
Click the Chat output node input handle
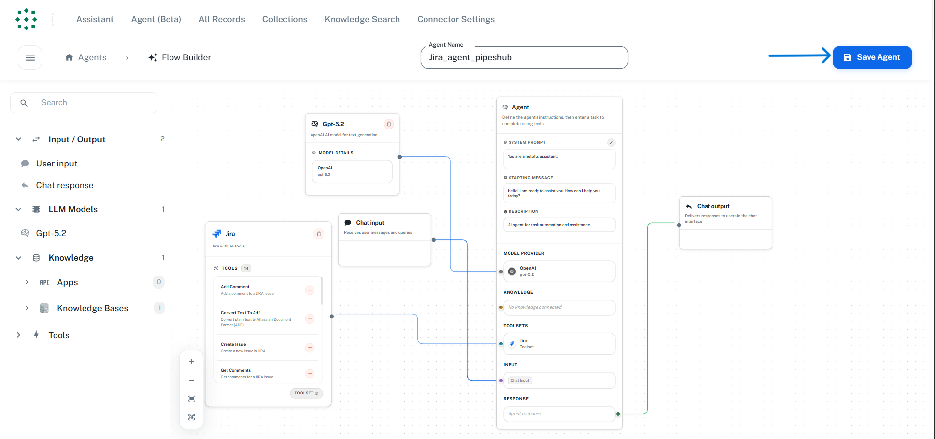[x=679, y=225]
